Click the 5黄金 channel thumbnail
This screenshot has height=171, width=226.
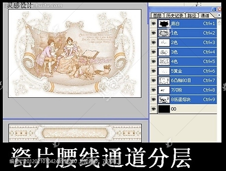pos(164,71)
